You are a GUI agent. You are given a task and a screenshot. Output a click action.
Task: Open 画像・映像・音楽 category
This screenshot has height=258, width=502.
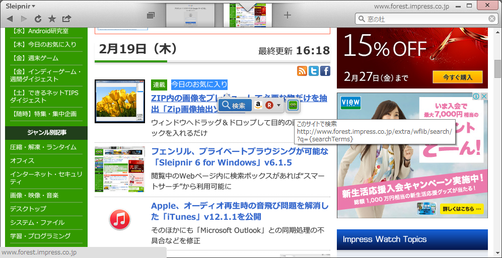[x=34, y=195]
